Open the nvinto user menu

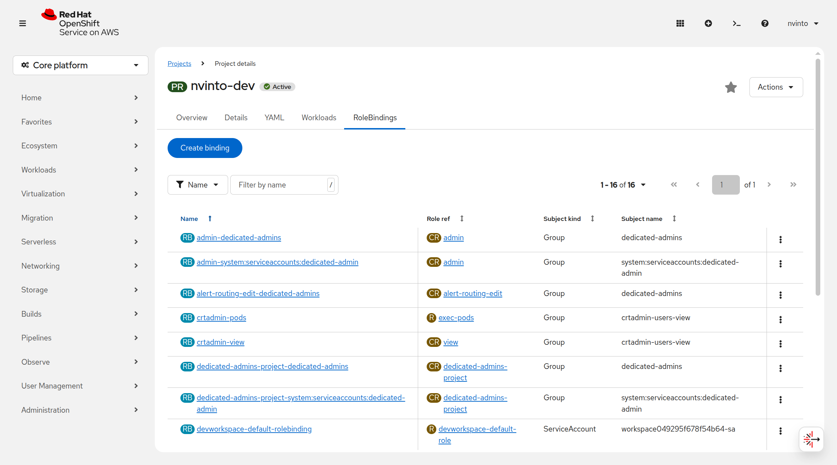click(x=803, y=23)
